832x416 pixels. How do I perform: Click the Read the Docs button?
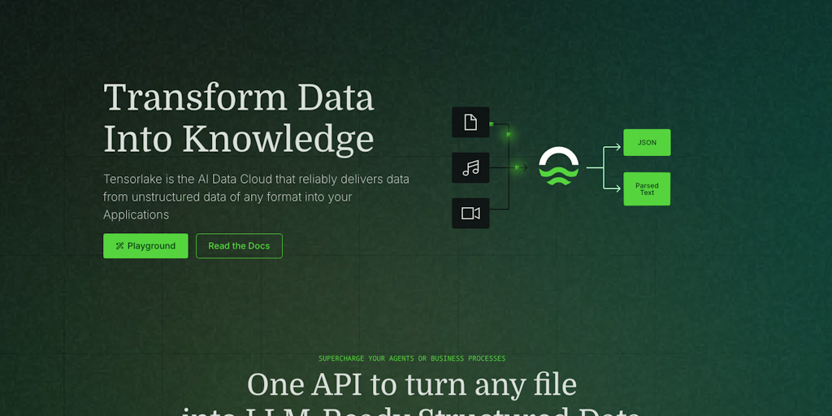pos(239,246)
